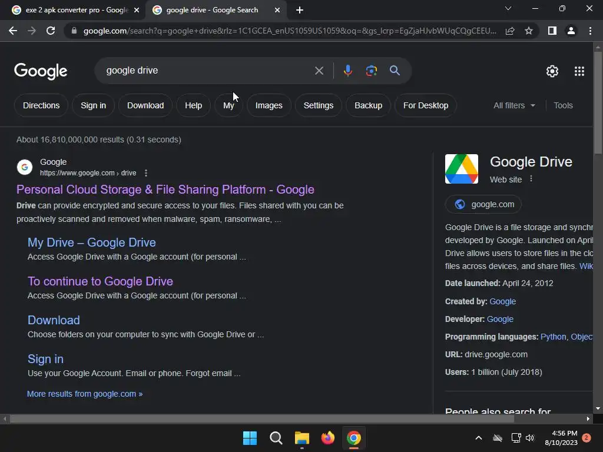This screenshot has width=603, height=452.
Task: Open the clock and date panel
Action: coord(561,438)
